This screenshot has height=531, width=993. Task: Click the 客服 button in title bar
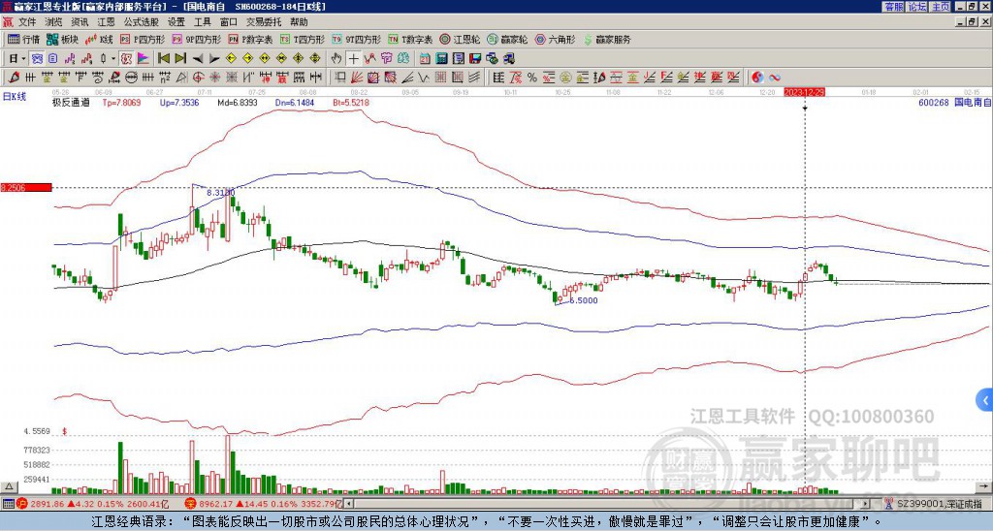894,7
